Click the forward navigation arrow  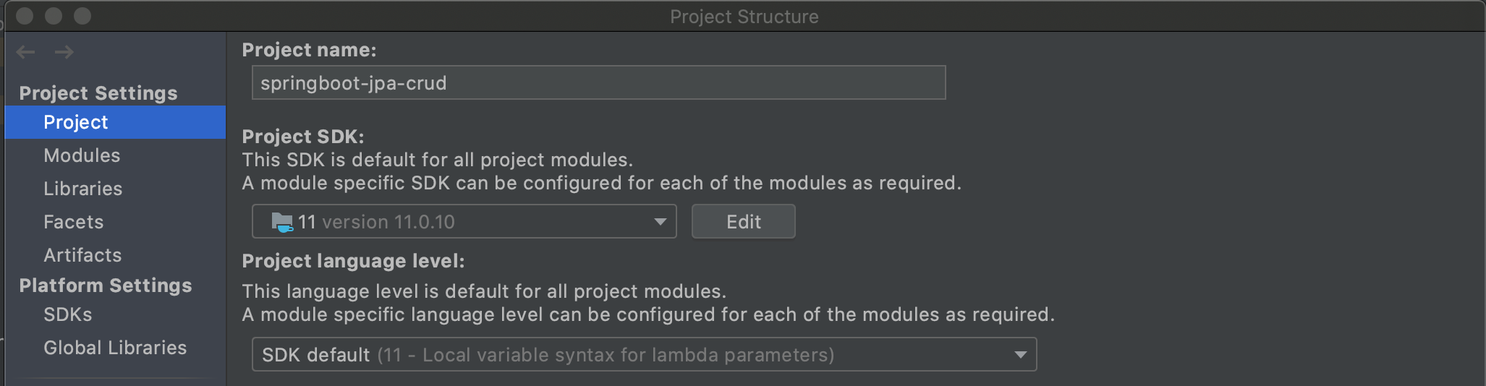tap(64, 52)
